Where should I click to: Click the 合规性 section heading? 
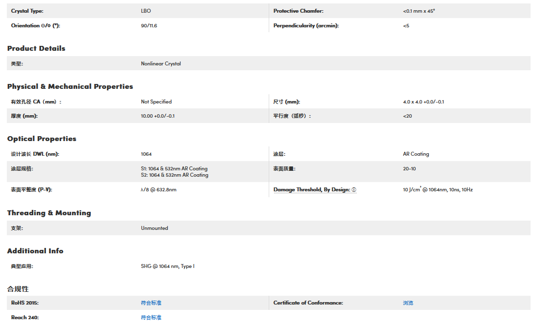coord(18,289)
